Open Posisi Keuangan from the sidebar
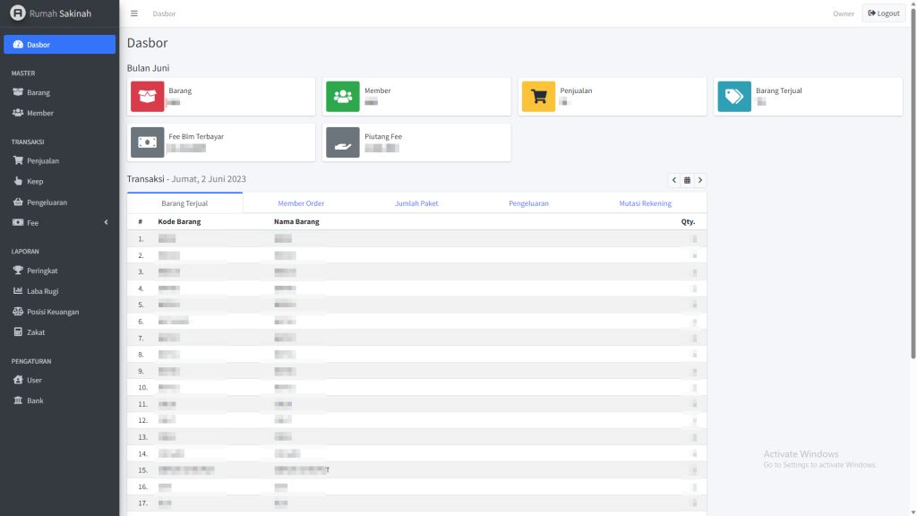Screen dimensions: 917x516 click(53, 312)
